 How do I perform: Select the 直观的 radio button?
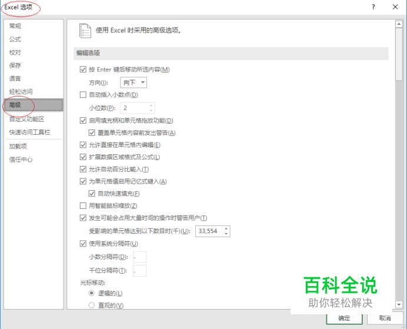tap(91, 305)
